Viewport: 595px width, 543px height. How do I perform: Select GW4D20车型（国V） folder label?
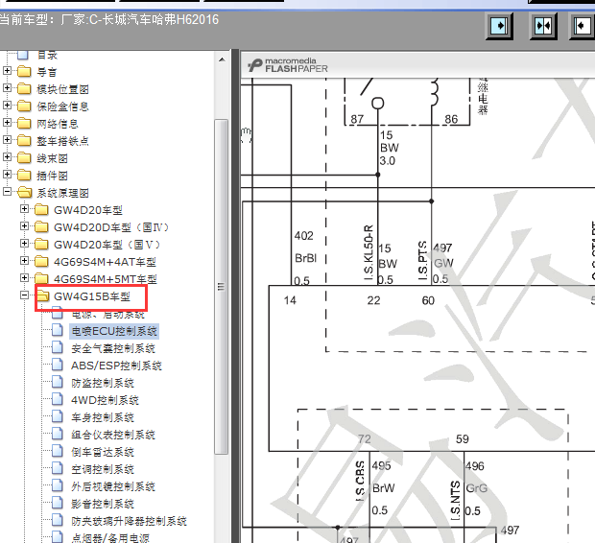click(x=107, y=245)
